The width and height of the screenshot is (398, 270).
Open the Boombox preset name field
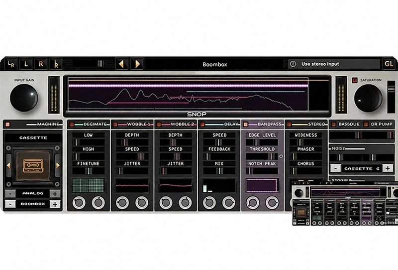[x=215, y=64]
